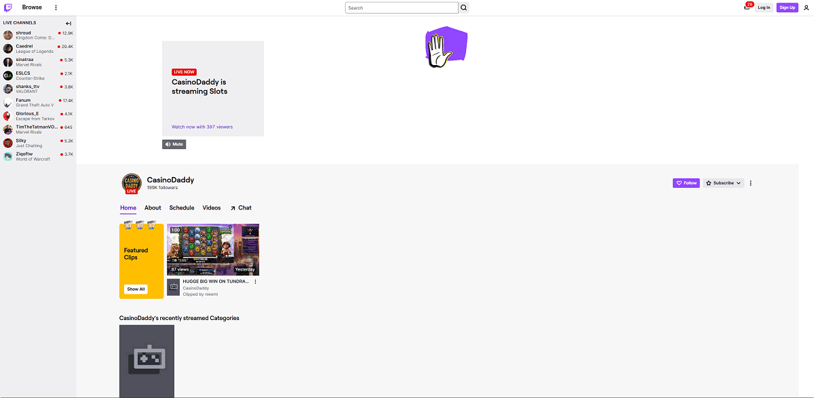814x398 pixels.
Task: Click the 'Clipped by' credit under the clip title
Action: 200,294
